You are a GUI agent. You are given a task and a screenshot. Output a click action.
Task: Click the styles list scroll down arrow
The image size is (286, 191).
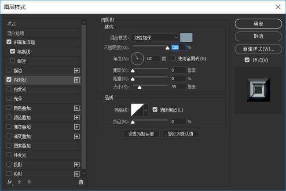pos(84,173)
